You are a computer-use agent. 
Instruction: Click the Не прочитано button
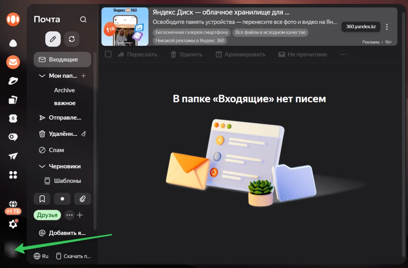[x=303, y=54]
